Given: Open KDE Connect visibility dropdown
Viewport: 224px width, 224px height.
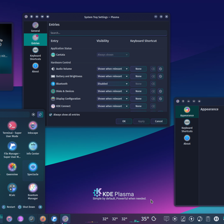Looking at the screenshot, I should (x=113, y=106).
